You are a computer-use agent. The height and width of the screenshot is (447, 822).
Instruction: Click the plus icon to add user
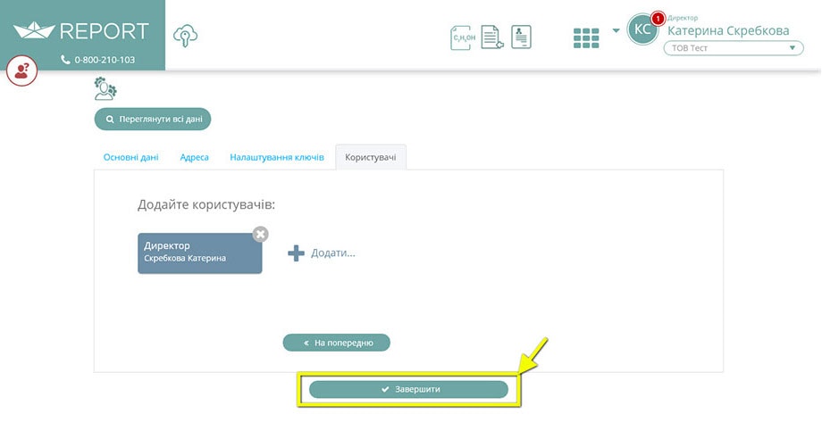(x=297, y=253)
